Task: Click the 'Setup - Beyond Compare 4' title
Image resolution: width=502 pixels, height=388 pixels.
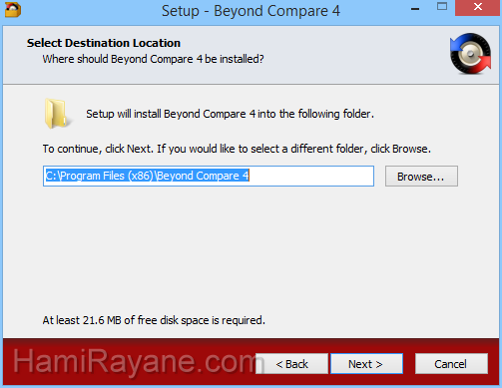Action: (x=251, y=11)
